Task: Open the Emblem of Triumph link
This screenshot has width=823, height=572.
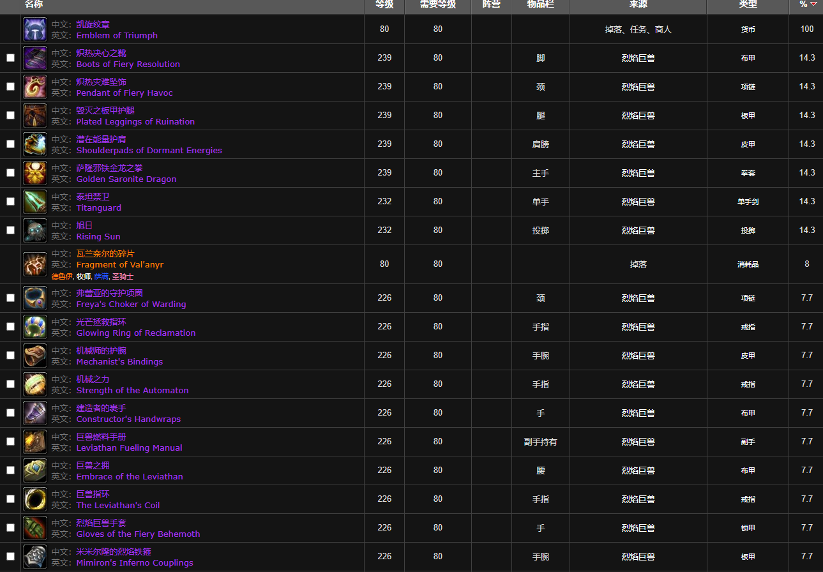Action: pyautogui.click(x=117, y=36)
